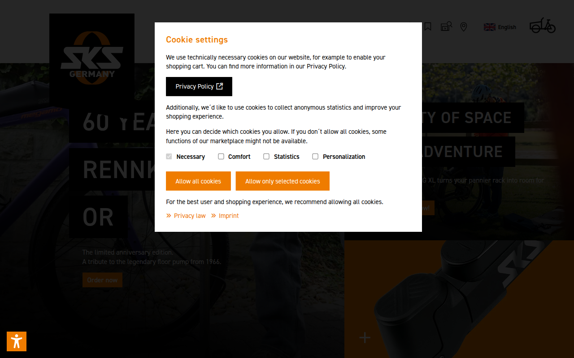The width and height of the screenshot is (574, 358).
Task: Click the plus icon on orange panel
Action: 365,338
